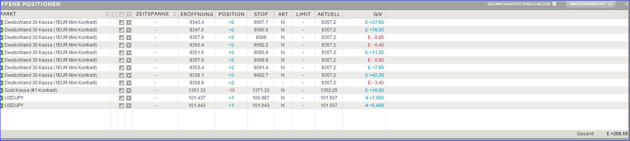Click profit value E +19.20

click(x=374, y=30)
